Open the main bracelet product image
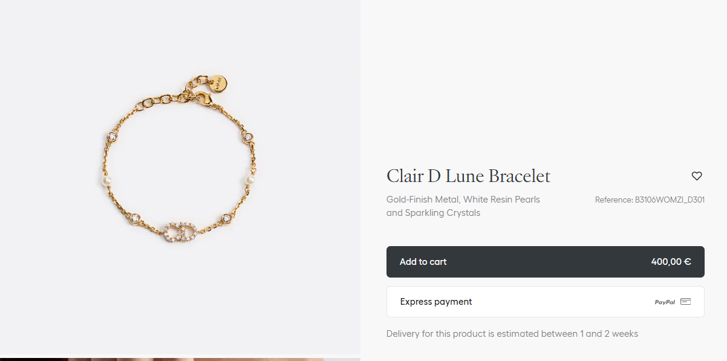The image size is (727, 361). tap(180, 177)
